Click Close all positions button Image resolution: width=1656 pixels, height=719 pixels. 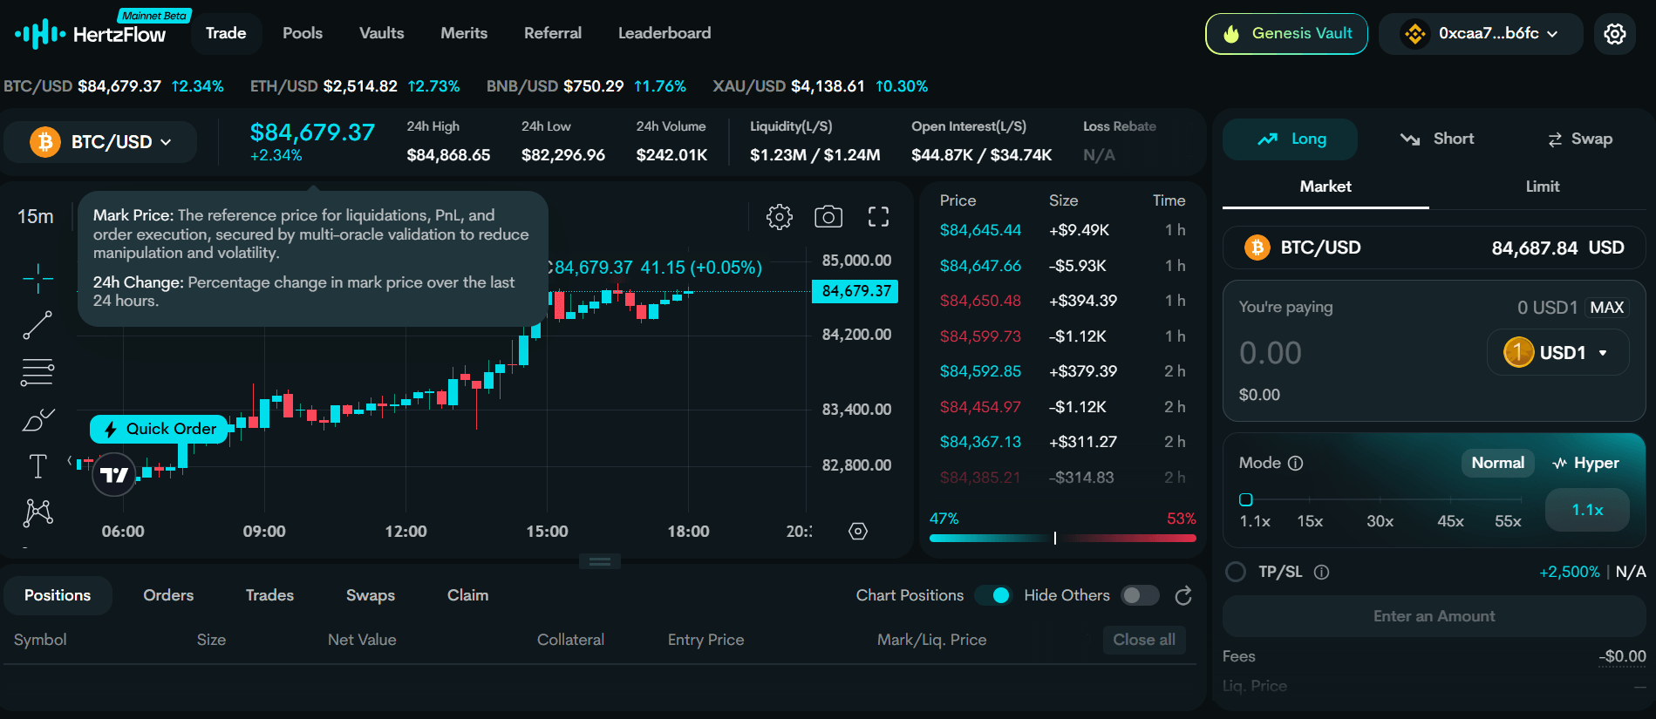[x=1144, y=640]
